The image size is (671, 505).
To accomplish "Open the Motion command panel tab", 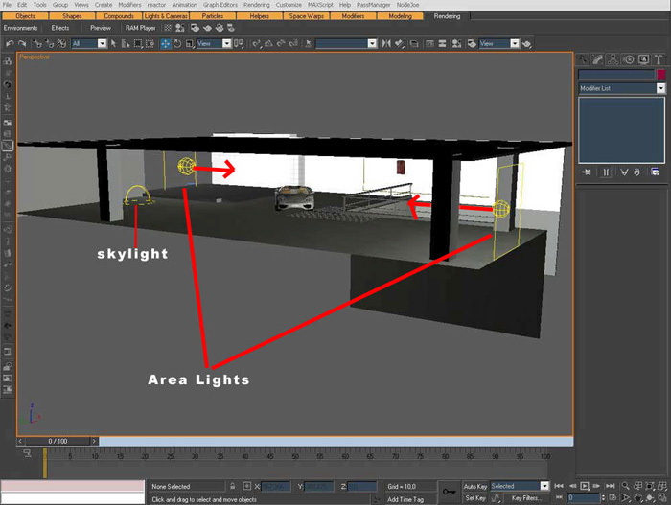I will coord(630,58).
